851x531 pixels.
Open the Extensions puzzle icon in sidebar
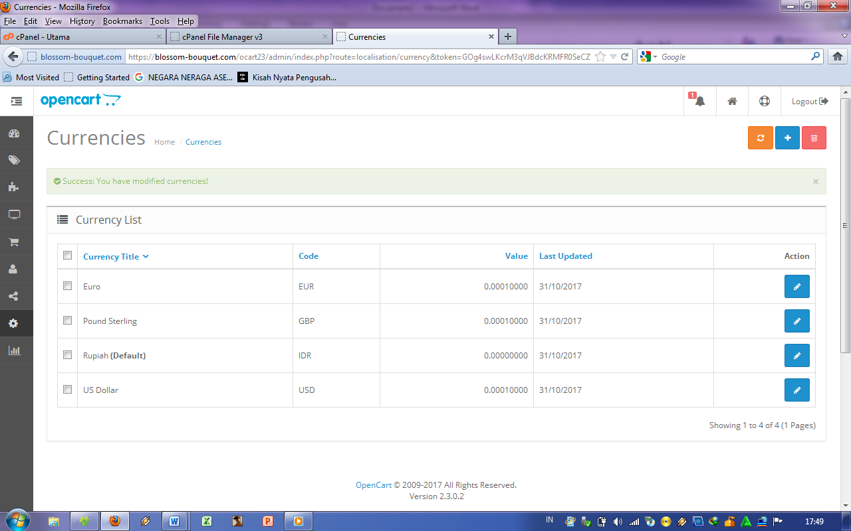[x=14, y=188]
